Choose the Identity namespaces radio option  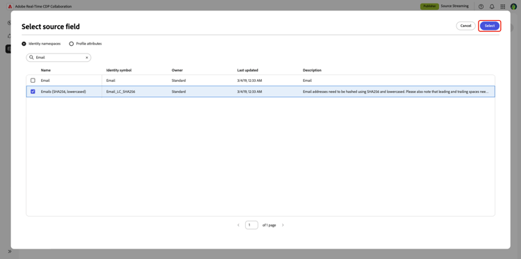pyautogui.click(x=24, y=44)
